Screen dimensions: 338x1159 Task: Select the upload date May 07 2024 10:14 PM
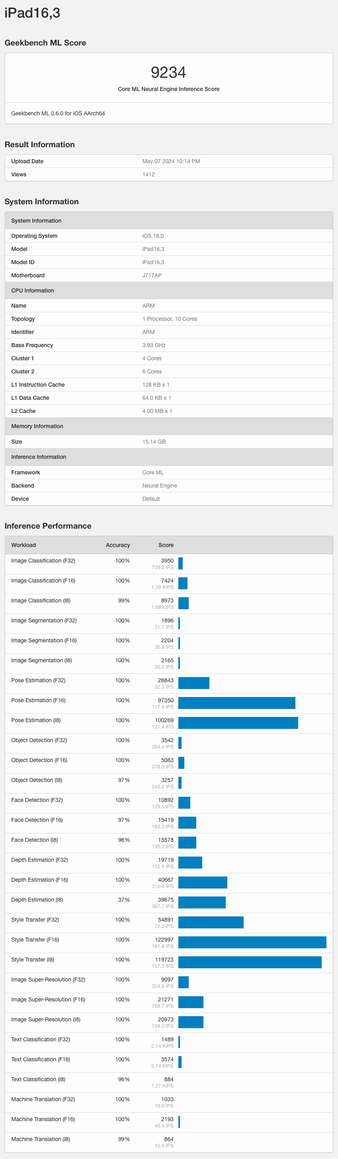click(171, 161)
